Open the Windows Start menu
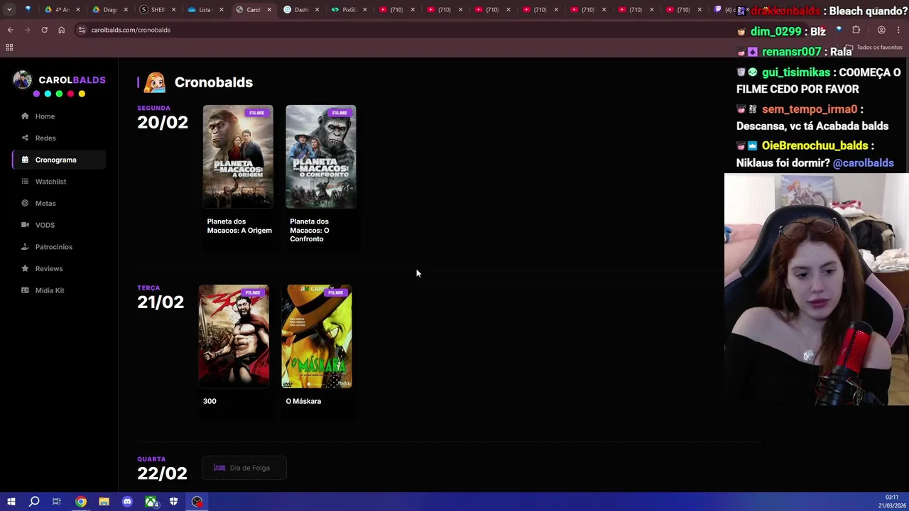 pyautogui.click(x=11, y=502)
